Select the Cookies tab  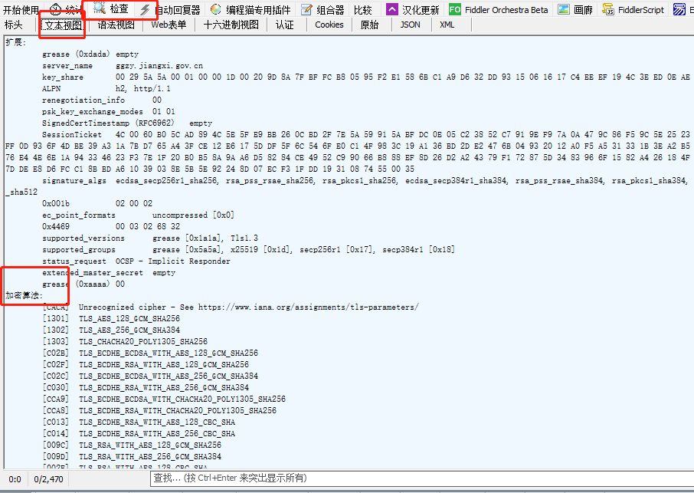(x=329, y=25)
